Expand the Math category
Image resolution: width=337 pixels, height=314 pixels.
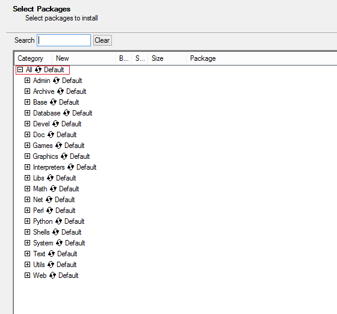tap(27, 189)
